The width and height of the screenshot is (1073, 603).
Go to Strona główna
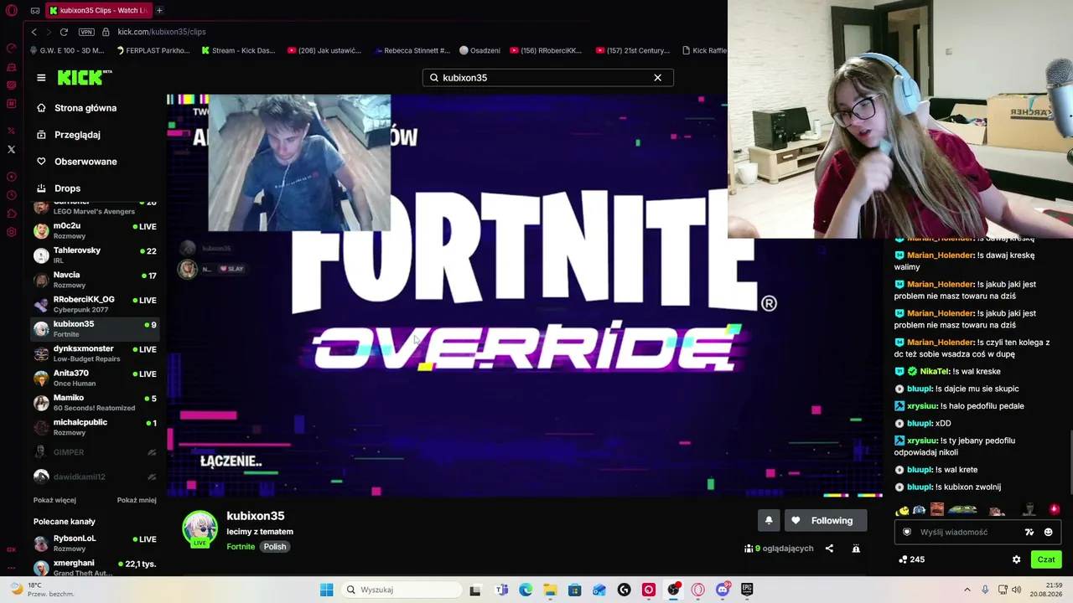point(86,108)
